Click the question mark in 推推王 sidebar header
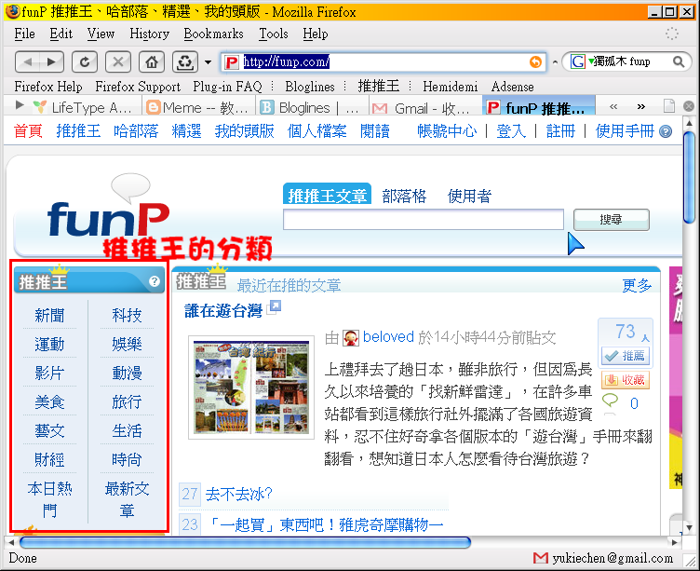700x571 pixels. [x=155, y=280]
